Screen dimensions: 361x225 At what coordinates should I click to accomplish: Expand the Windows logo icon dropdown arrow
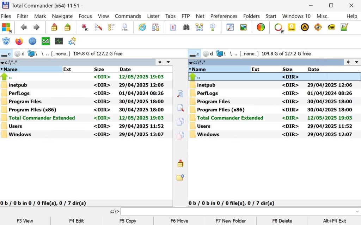coord(10,32)
